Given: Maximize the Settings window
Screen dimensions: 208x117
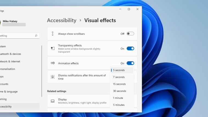Looking at the screenshot, I should [x=129, y=9].
